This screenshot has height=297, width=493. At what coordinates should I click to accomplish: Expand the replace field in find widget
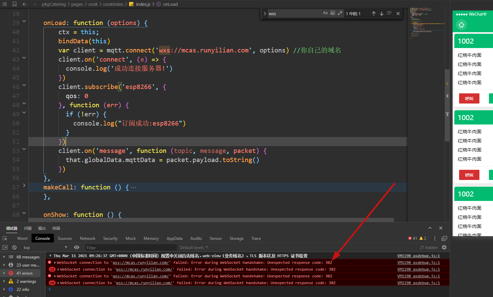coord(265,14)
